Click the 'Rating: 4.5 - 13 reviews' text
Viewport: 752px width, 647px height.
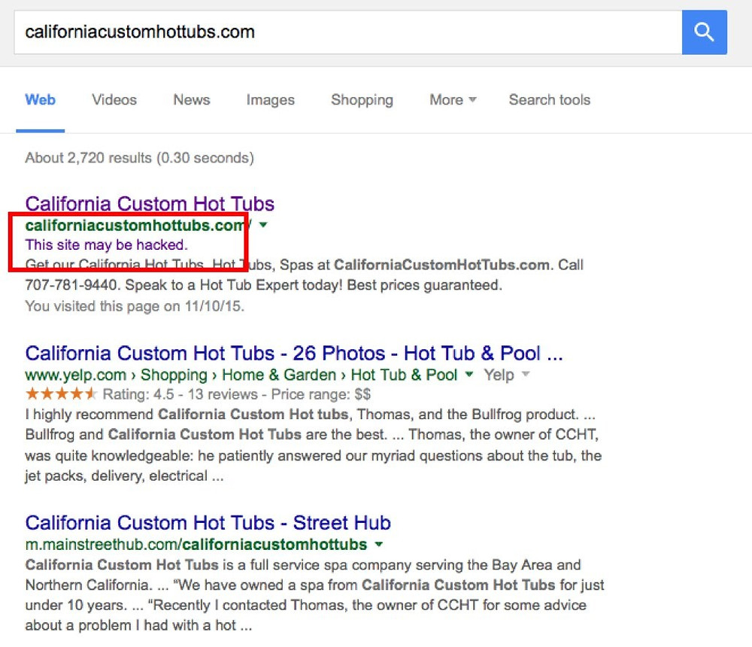pyautogui.click(x=180, y=394)
